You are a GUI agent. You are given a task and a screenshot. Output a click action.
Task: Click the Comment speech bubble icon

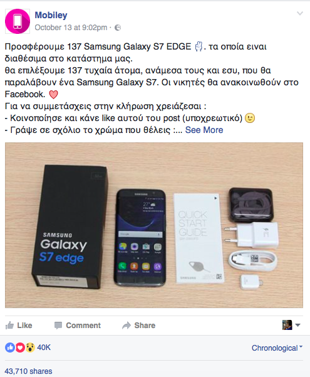point(58,326)
